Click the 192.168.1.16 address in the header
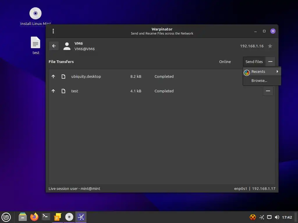 252,46
